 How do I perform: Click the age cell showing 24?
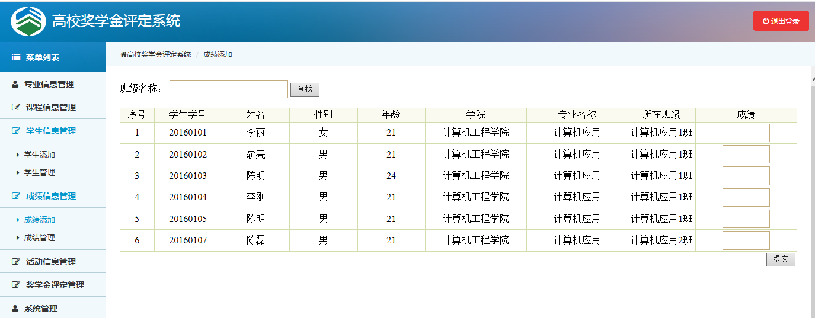point(391,176)
